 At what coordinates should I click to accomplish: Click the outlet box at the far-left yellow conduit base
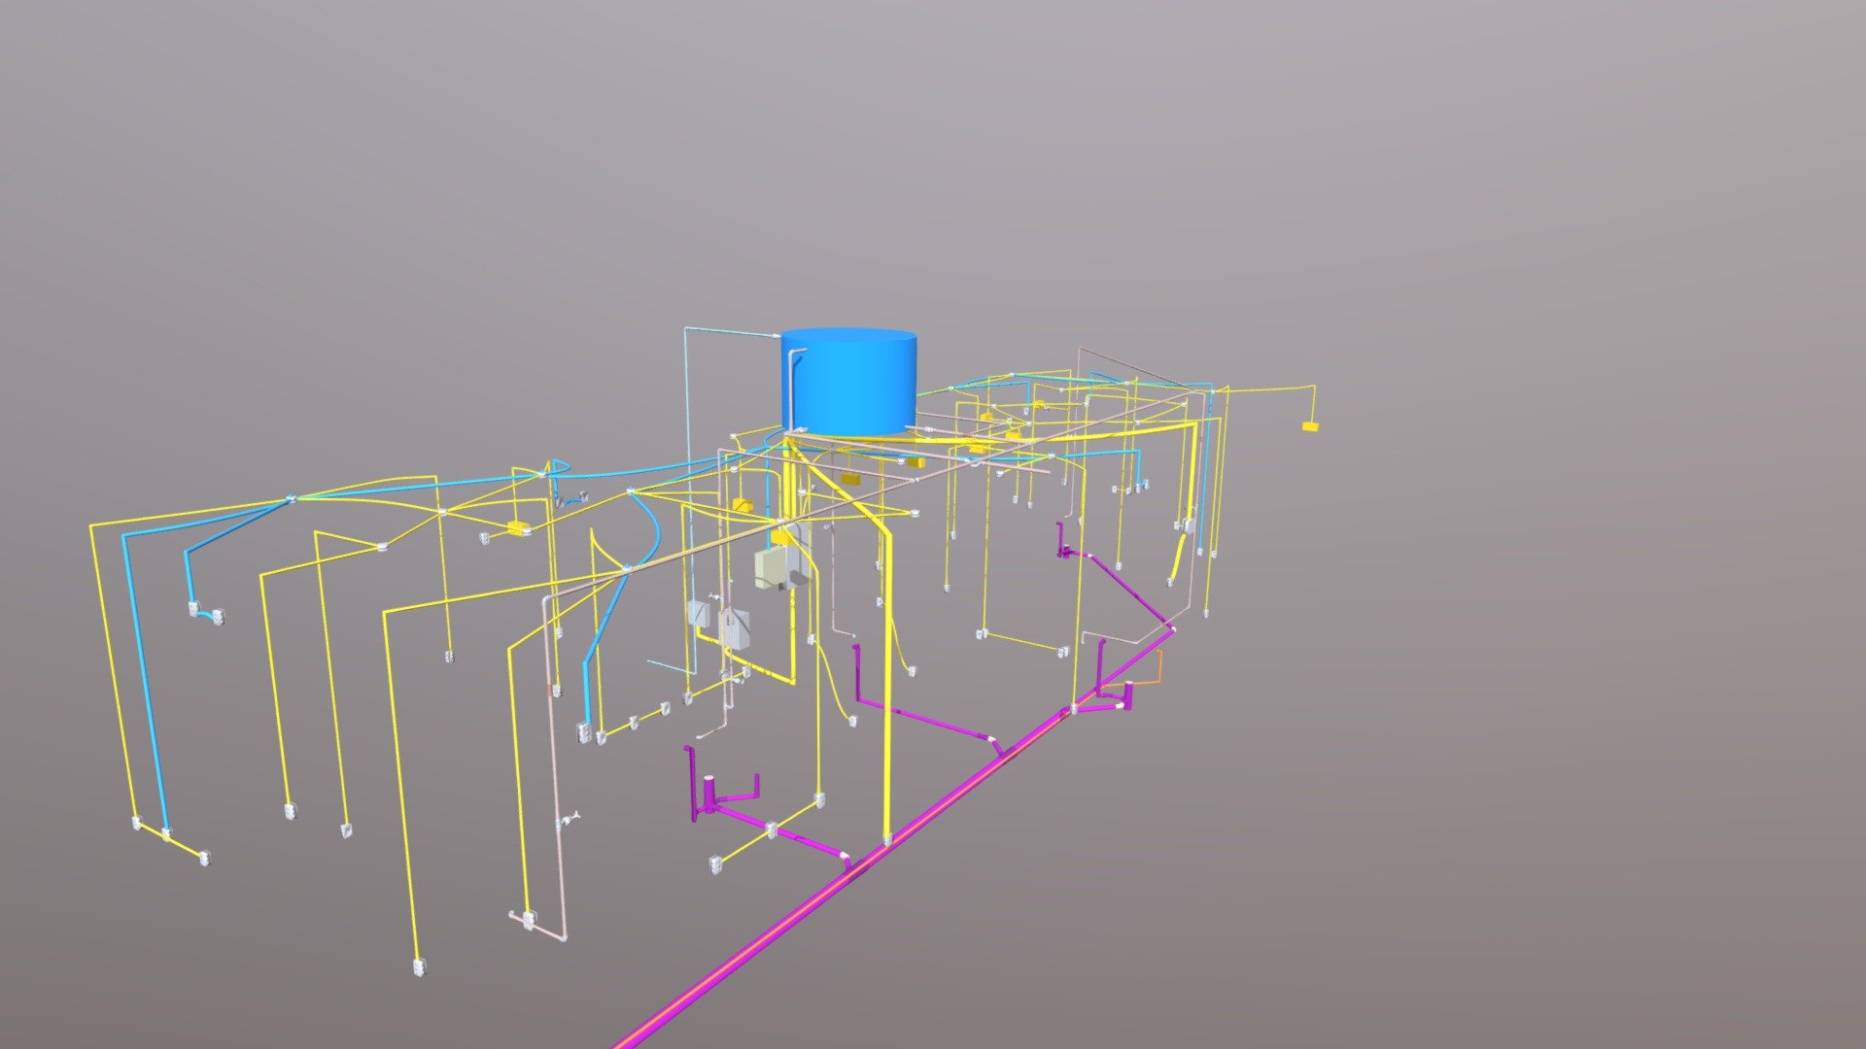[x=136, y=823]
